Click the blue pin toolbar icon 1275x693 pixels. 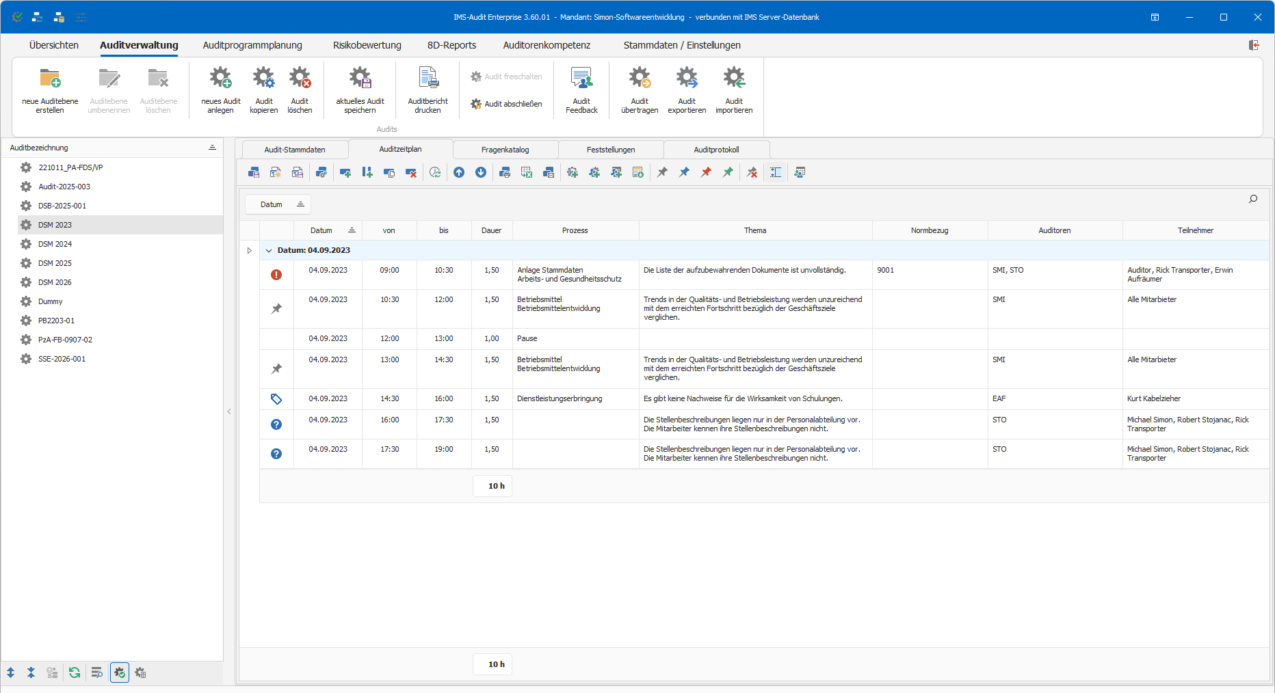click(x=684, y=172)
